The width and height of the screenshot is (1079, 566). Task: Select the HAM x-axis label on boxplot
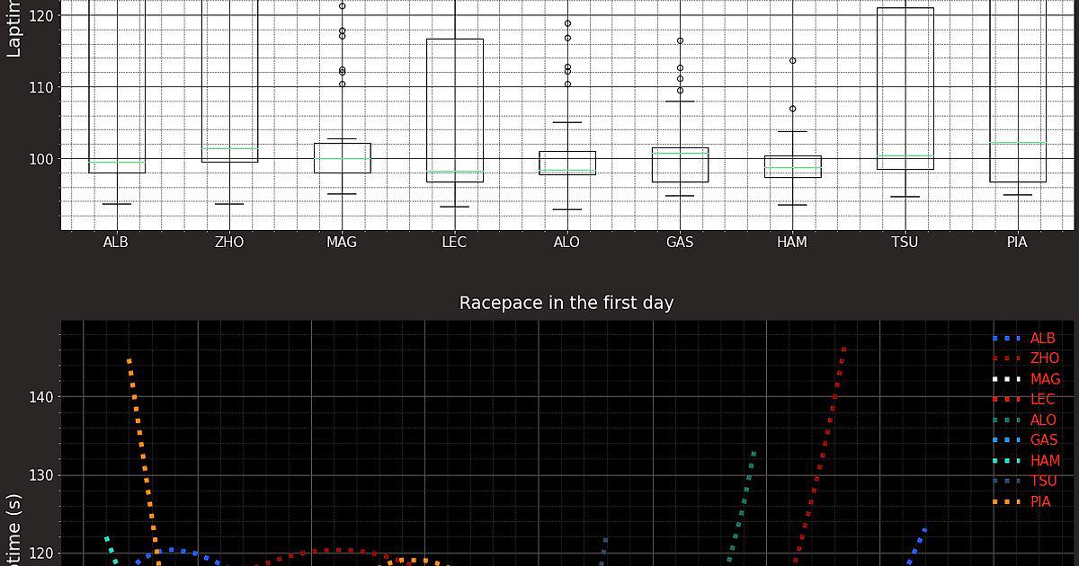[791, 243]
